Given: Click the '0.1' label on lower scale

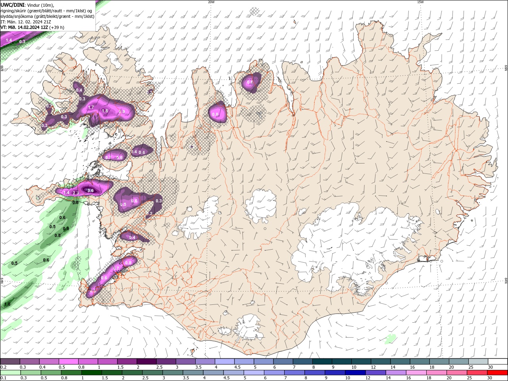Looking at the screenshot, I should pyautogui.click(x=3, y=378).
